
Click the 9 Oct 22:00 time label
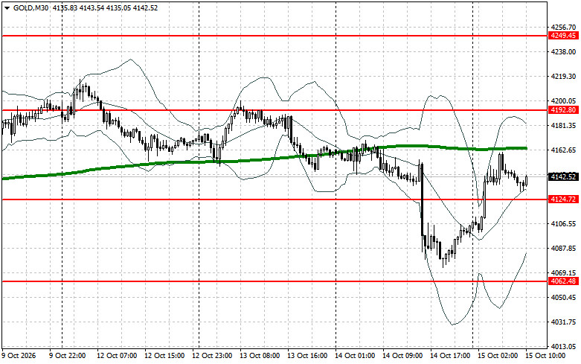click(x=68, y=356)
